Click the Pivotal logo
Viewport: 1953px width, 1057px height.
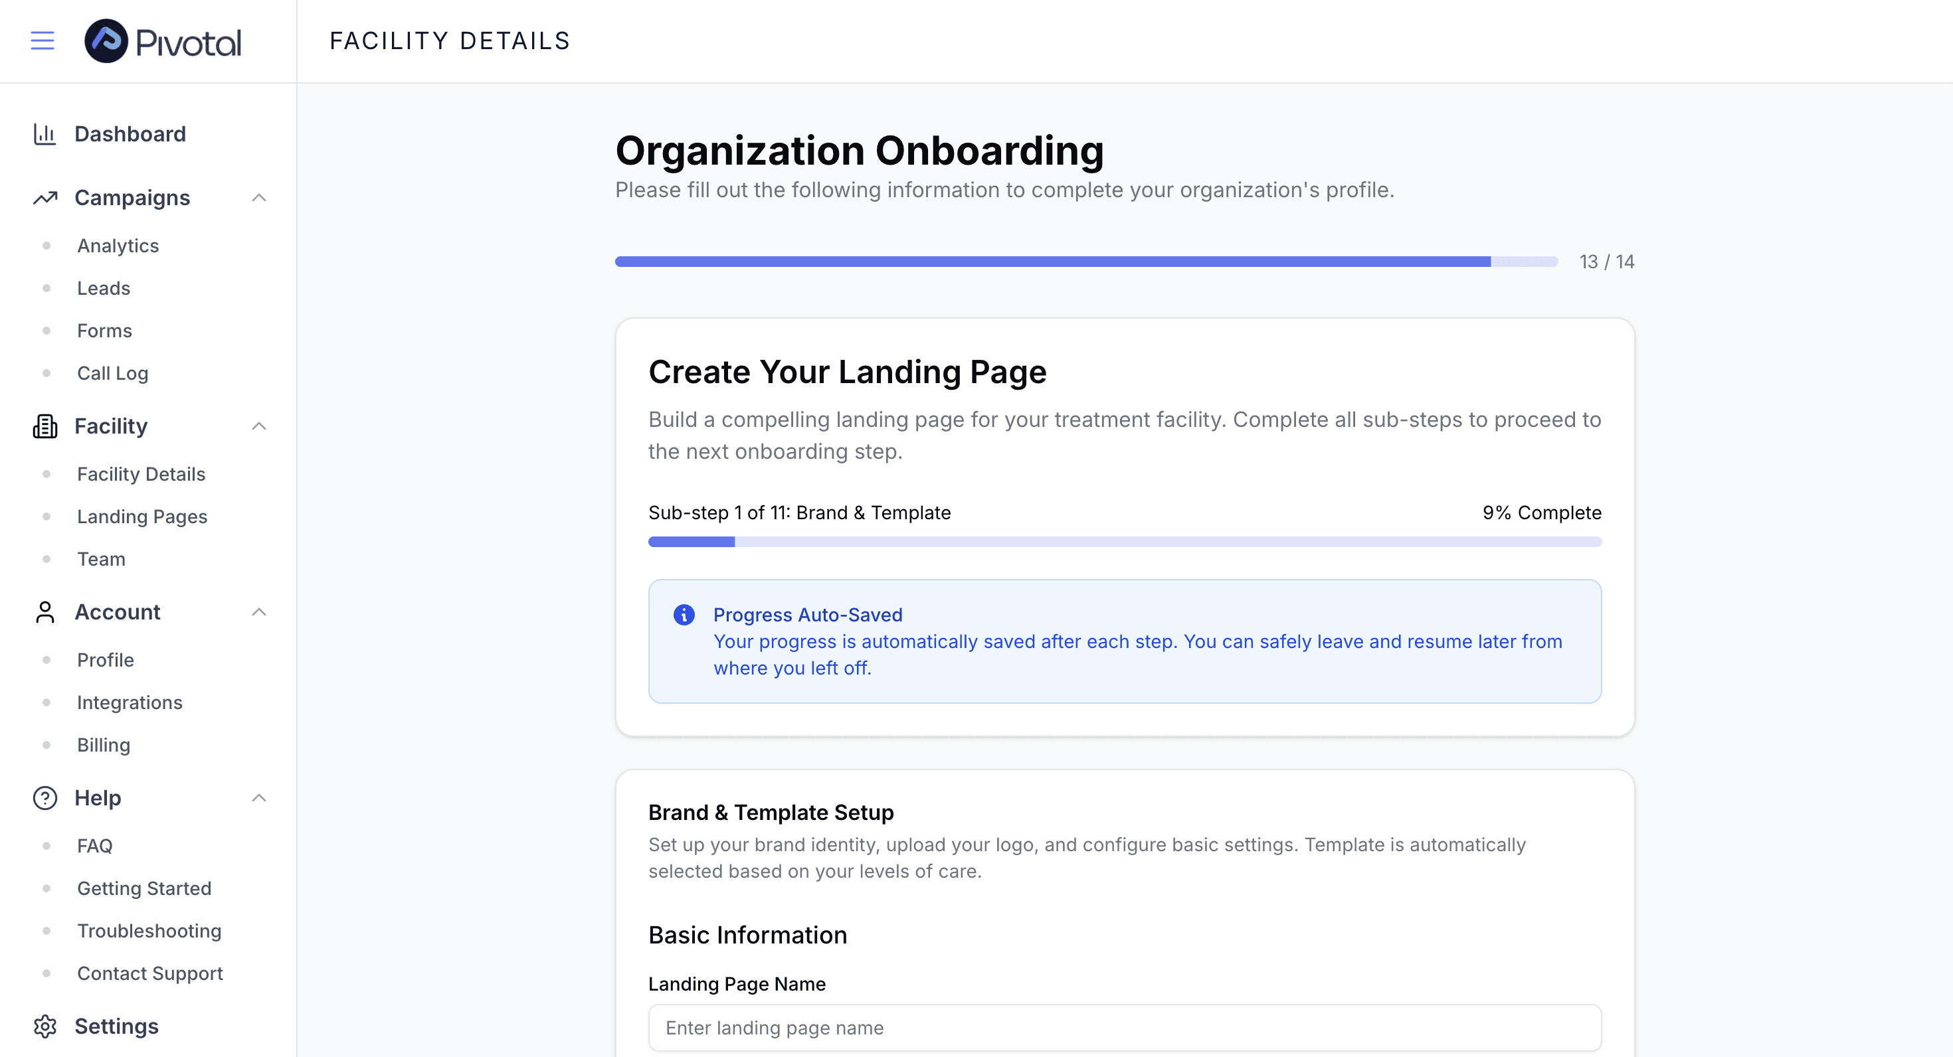point(163,41)
